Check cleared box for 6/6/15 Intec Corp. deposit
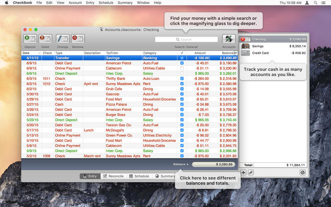The width and height of the screenshot is (331, 207). pos(182,73)
